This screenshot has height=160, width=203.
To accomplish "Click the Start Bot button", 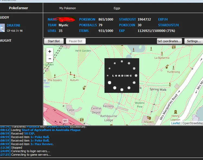I will 54,41.
